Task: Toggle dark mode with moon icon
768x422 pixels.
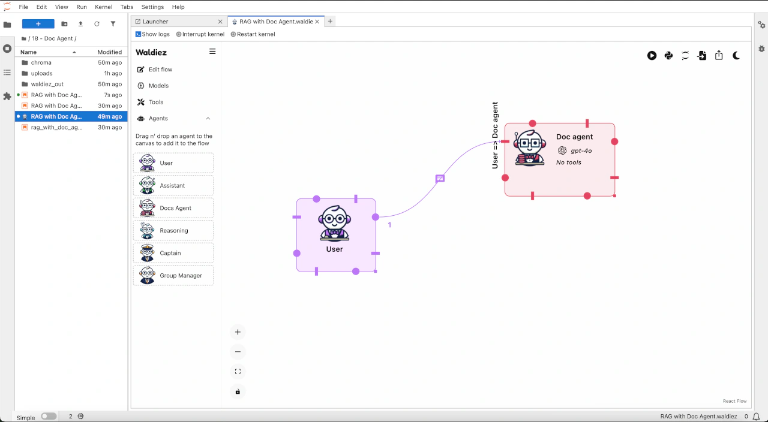Action: coord(736,56)
